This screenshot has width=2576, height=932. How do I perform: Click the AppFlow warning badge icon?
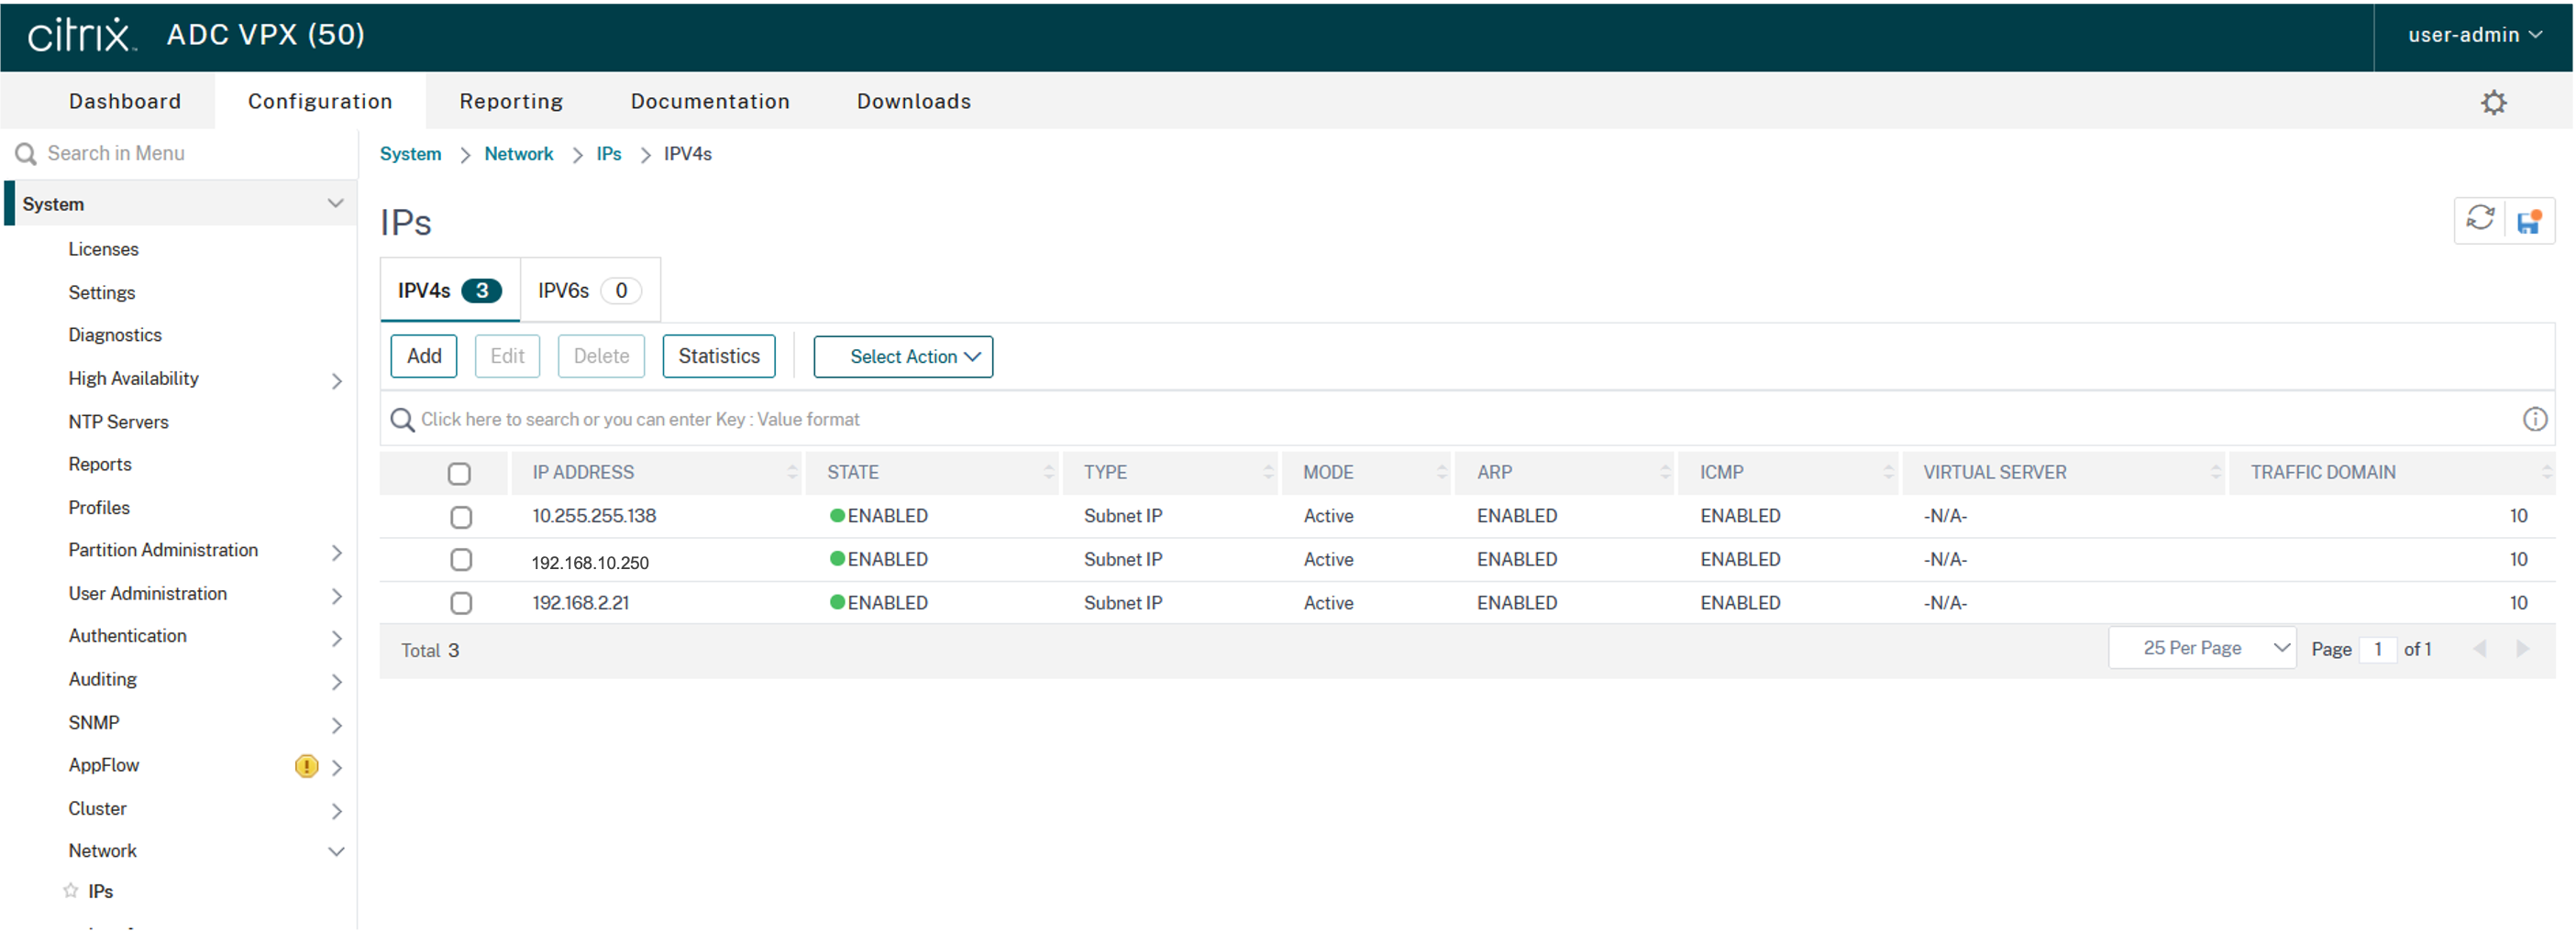tap(306, 766)
